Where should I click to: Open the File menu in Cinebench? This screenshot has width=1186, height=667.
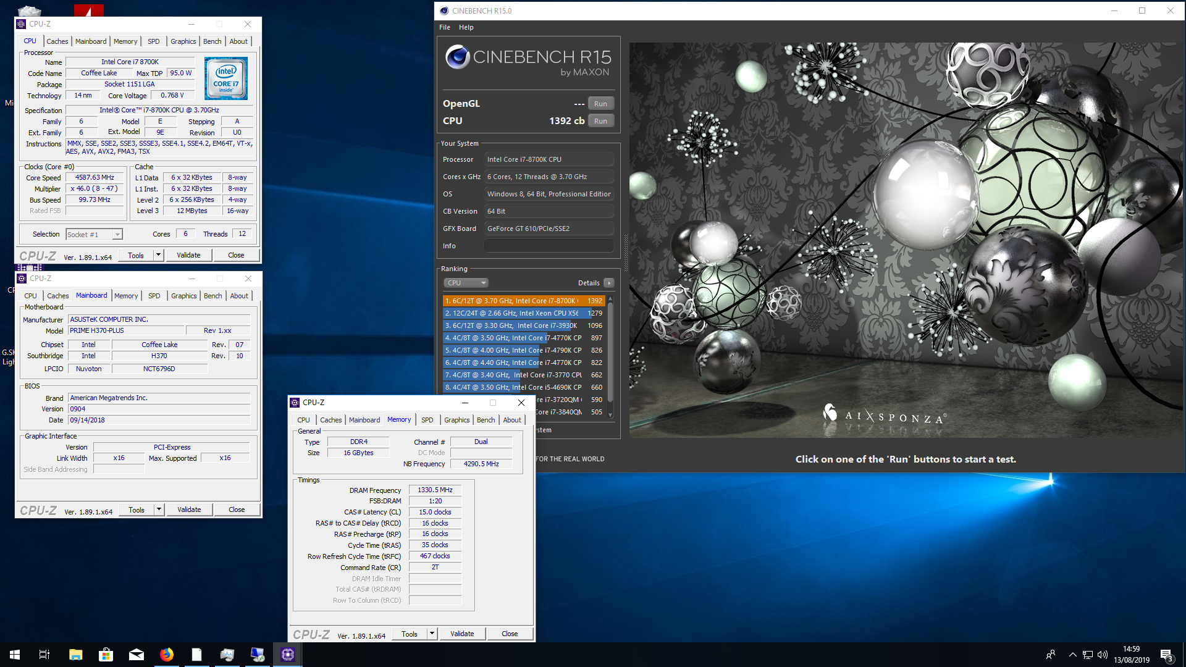pos(445,27)
